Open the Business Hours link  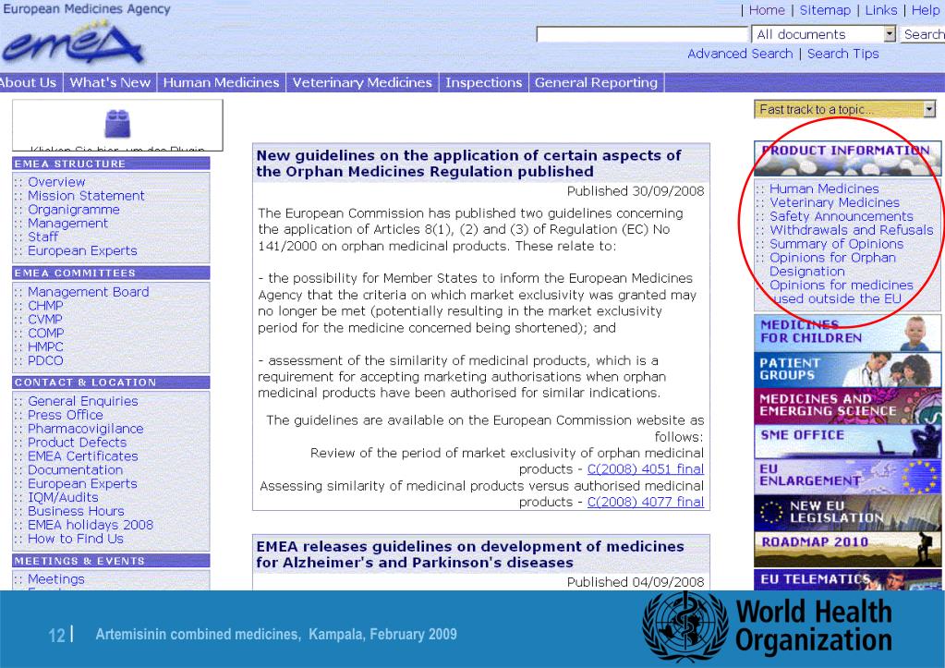[x=76, y=511]
